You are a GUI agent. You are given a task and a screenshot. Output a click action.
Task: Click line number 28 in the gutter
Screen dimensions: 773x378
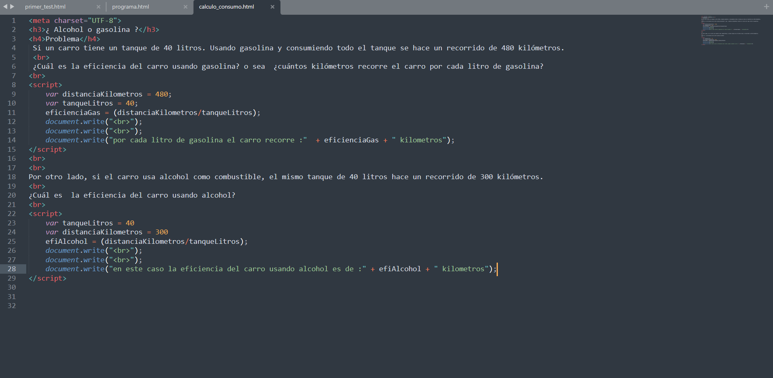click(12, 269)
